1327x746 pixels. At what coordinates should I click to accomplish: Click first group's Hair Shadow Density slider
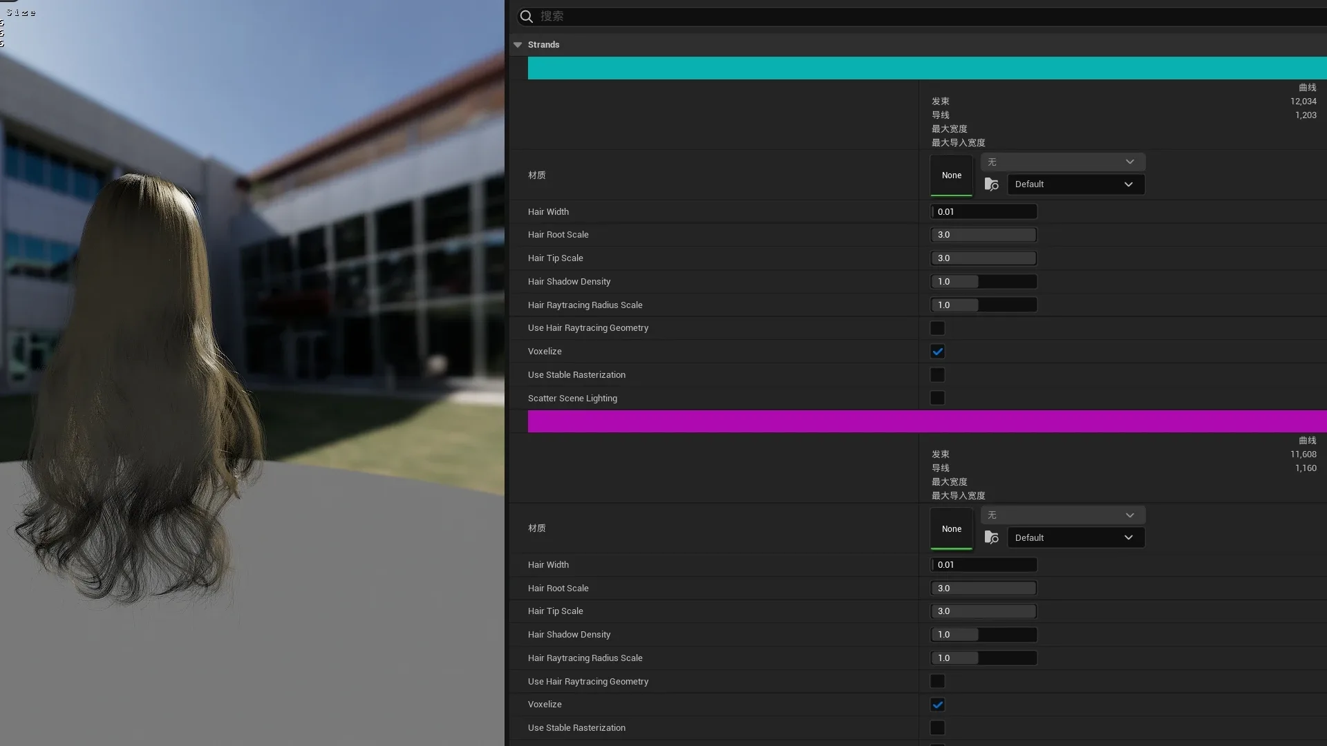click(983, 282)
